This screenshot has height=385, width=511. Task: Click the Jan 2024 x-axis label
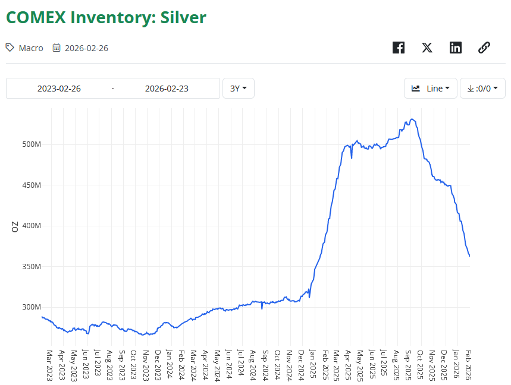[169, 364]
